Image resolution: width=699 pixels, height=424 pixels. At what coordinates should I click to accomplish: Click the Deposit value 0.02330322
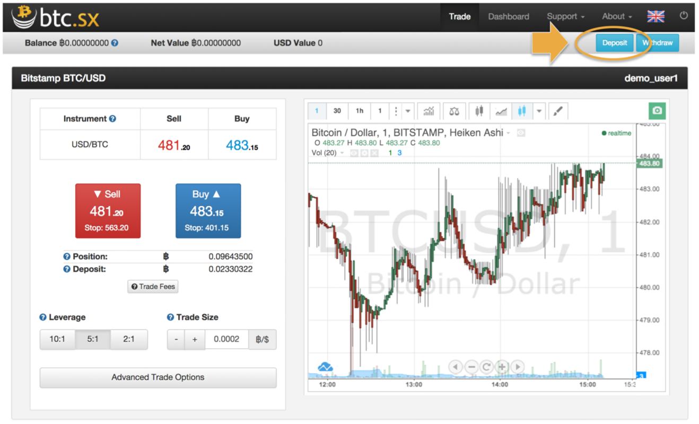tap(231, 269)
